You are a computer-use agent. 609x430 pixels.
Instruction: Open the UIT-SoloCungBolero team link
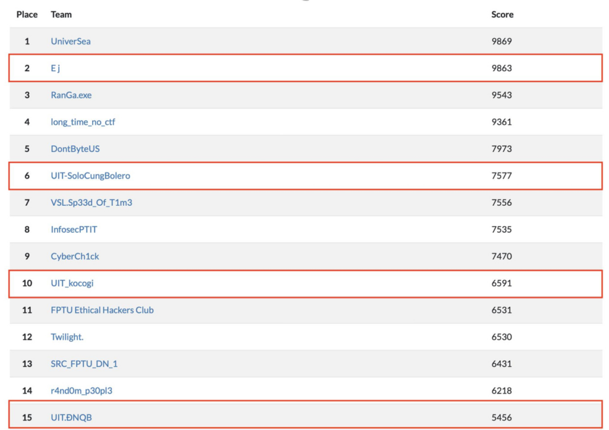[90, 175]
